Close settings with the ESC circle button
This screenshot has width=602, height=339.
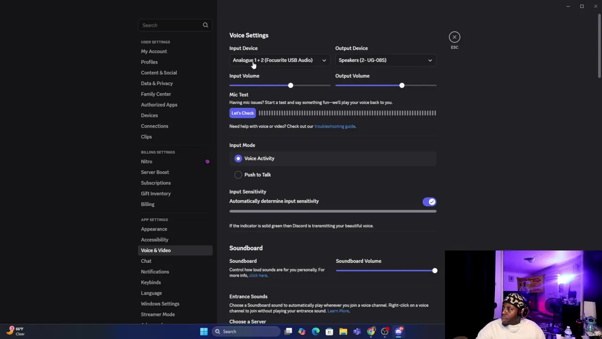tap(454, 37)
